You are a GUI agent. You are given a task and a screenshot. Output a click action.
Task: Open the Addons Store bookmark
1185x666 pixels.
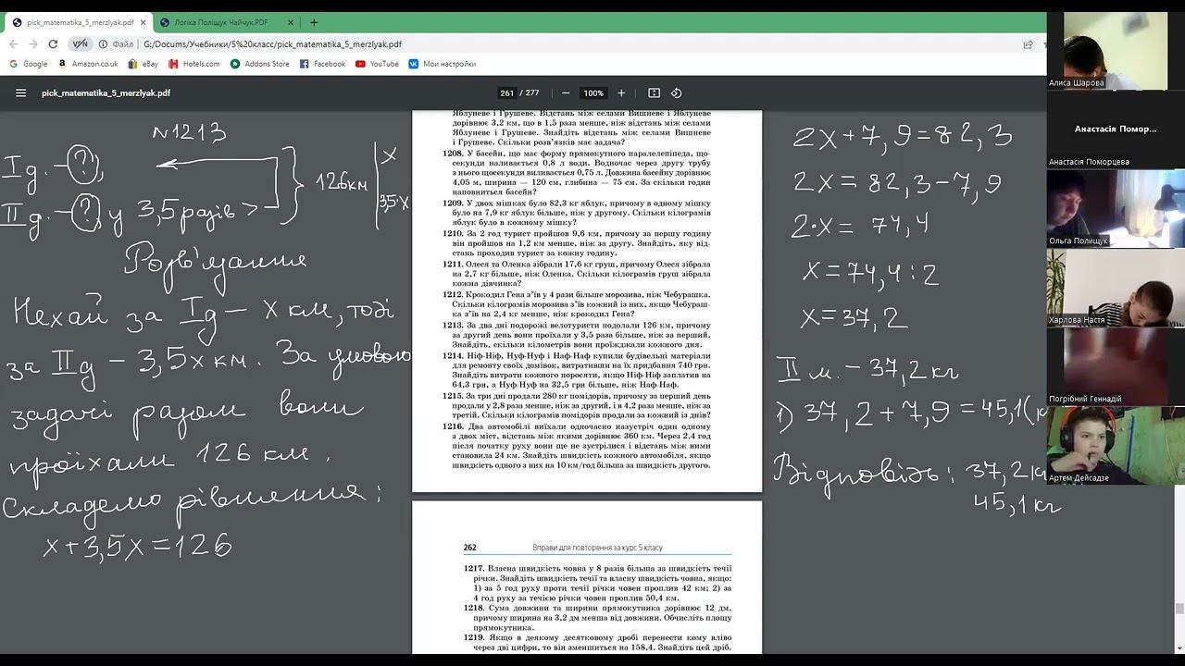pos(260,64)
